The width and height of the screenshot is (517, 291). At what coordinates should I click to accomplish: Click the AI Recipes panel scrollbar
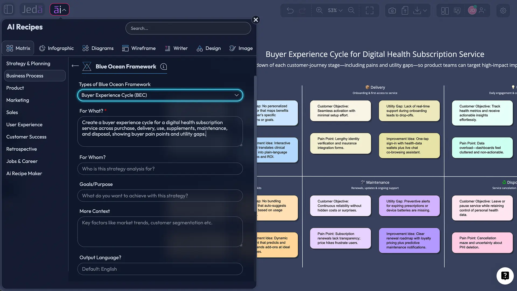pos(255,144)
